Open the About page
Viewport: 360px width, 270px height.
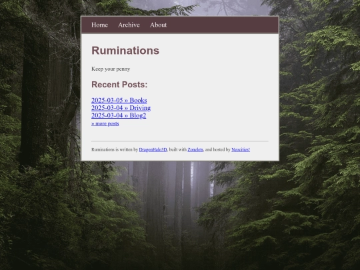coord(158,25)
